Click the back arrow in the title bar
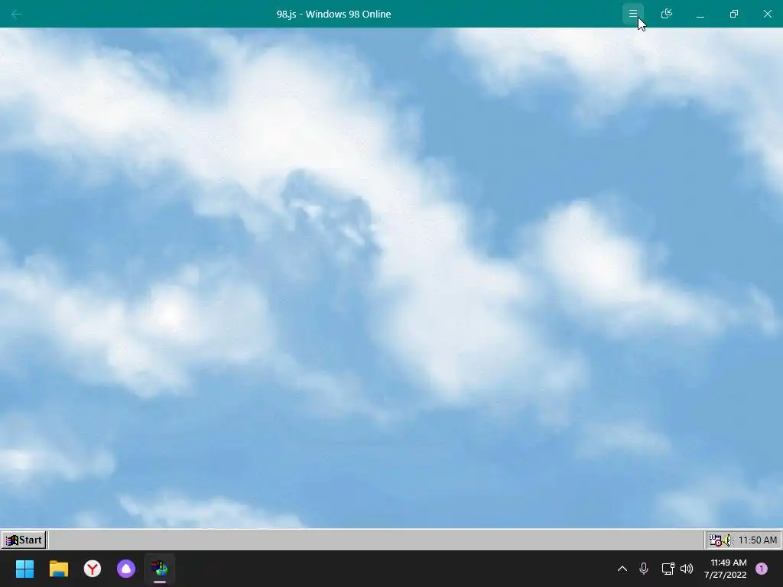The image size is (783, 587). coord(17,14)
